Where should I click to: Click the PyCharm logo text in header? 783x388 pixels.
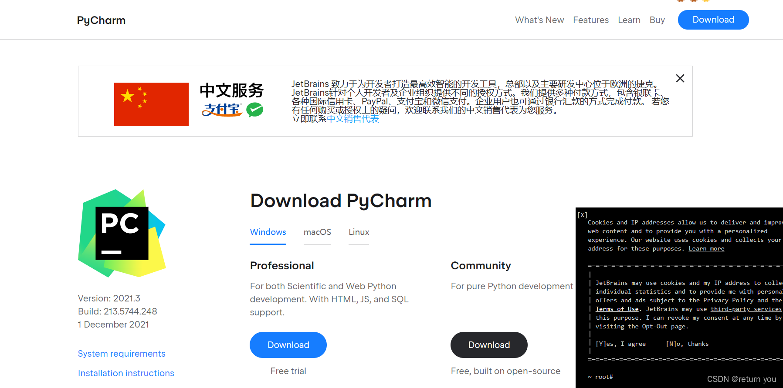(101, 20)
